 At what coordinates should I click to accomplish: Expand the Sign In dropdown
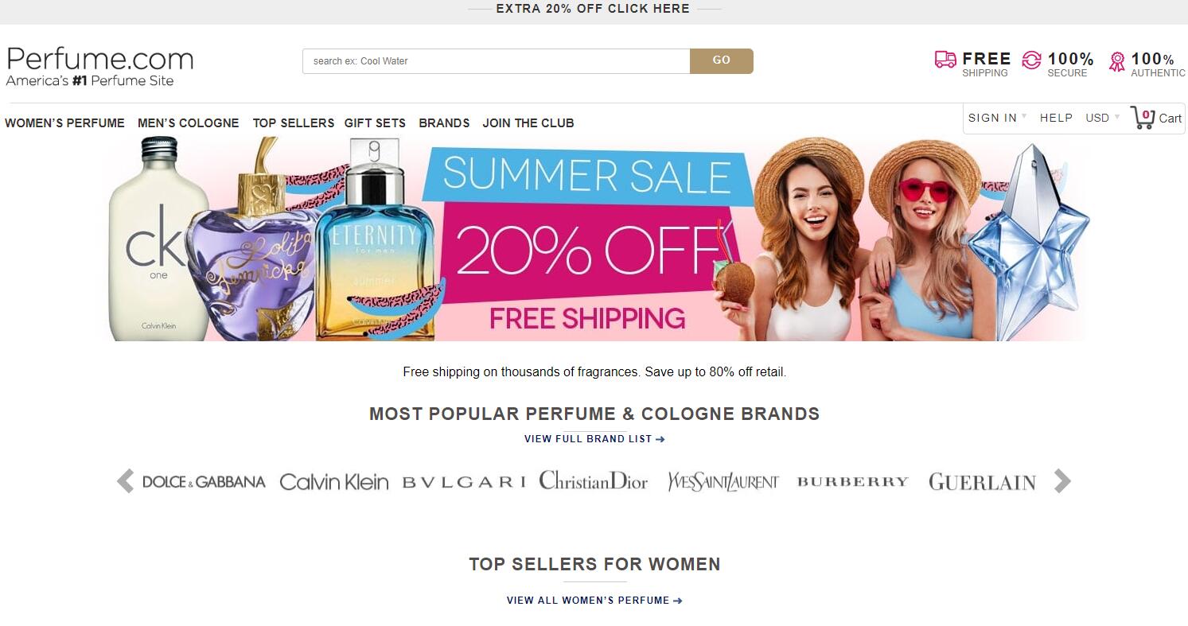tap(997, 118)
